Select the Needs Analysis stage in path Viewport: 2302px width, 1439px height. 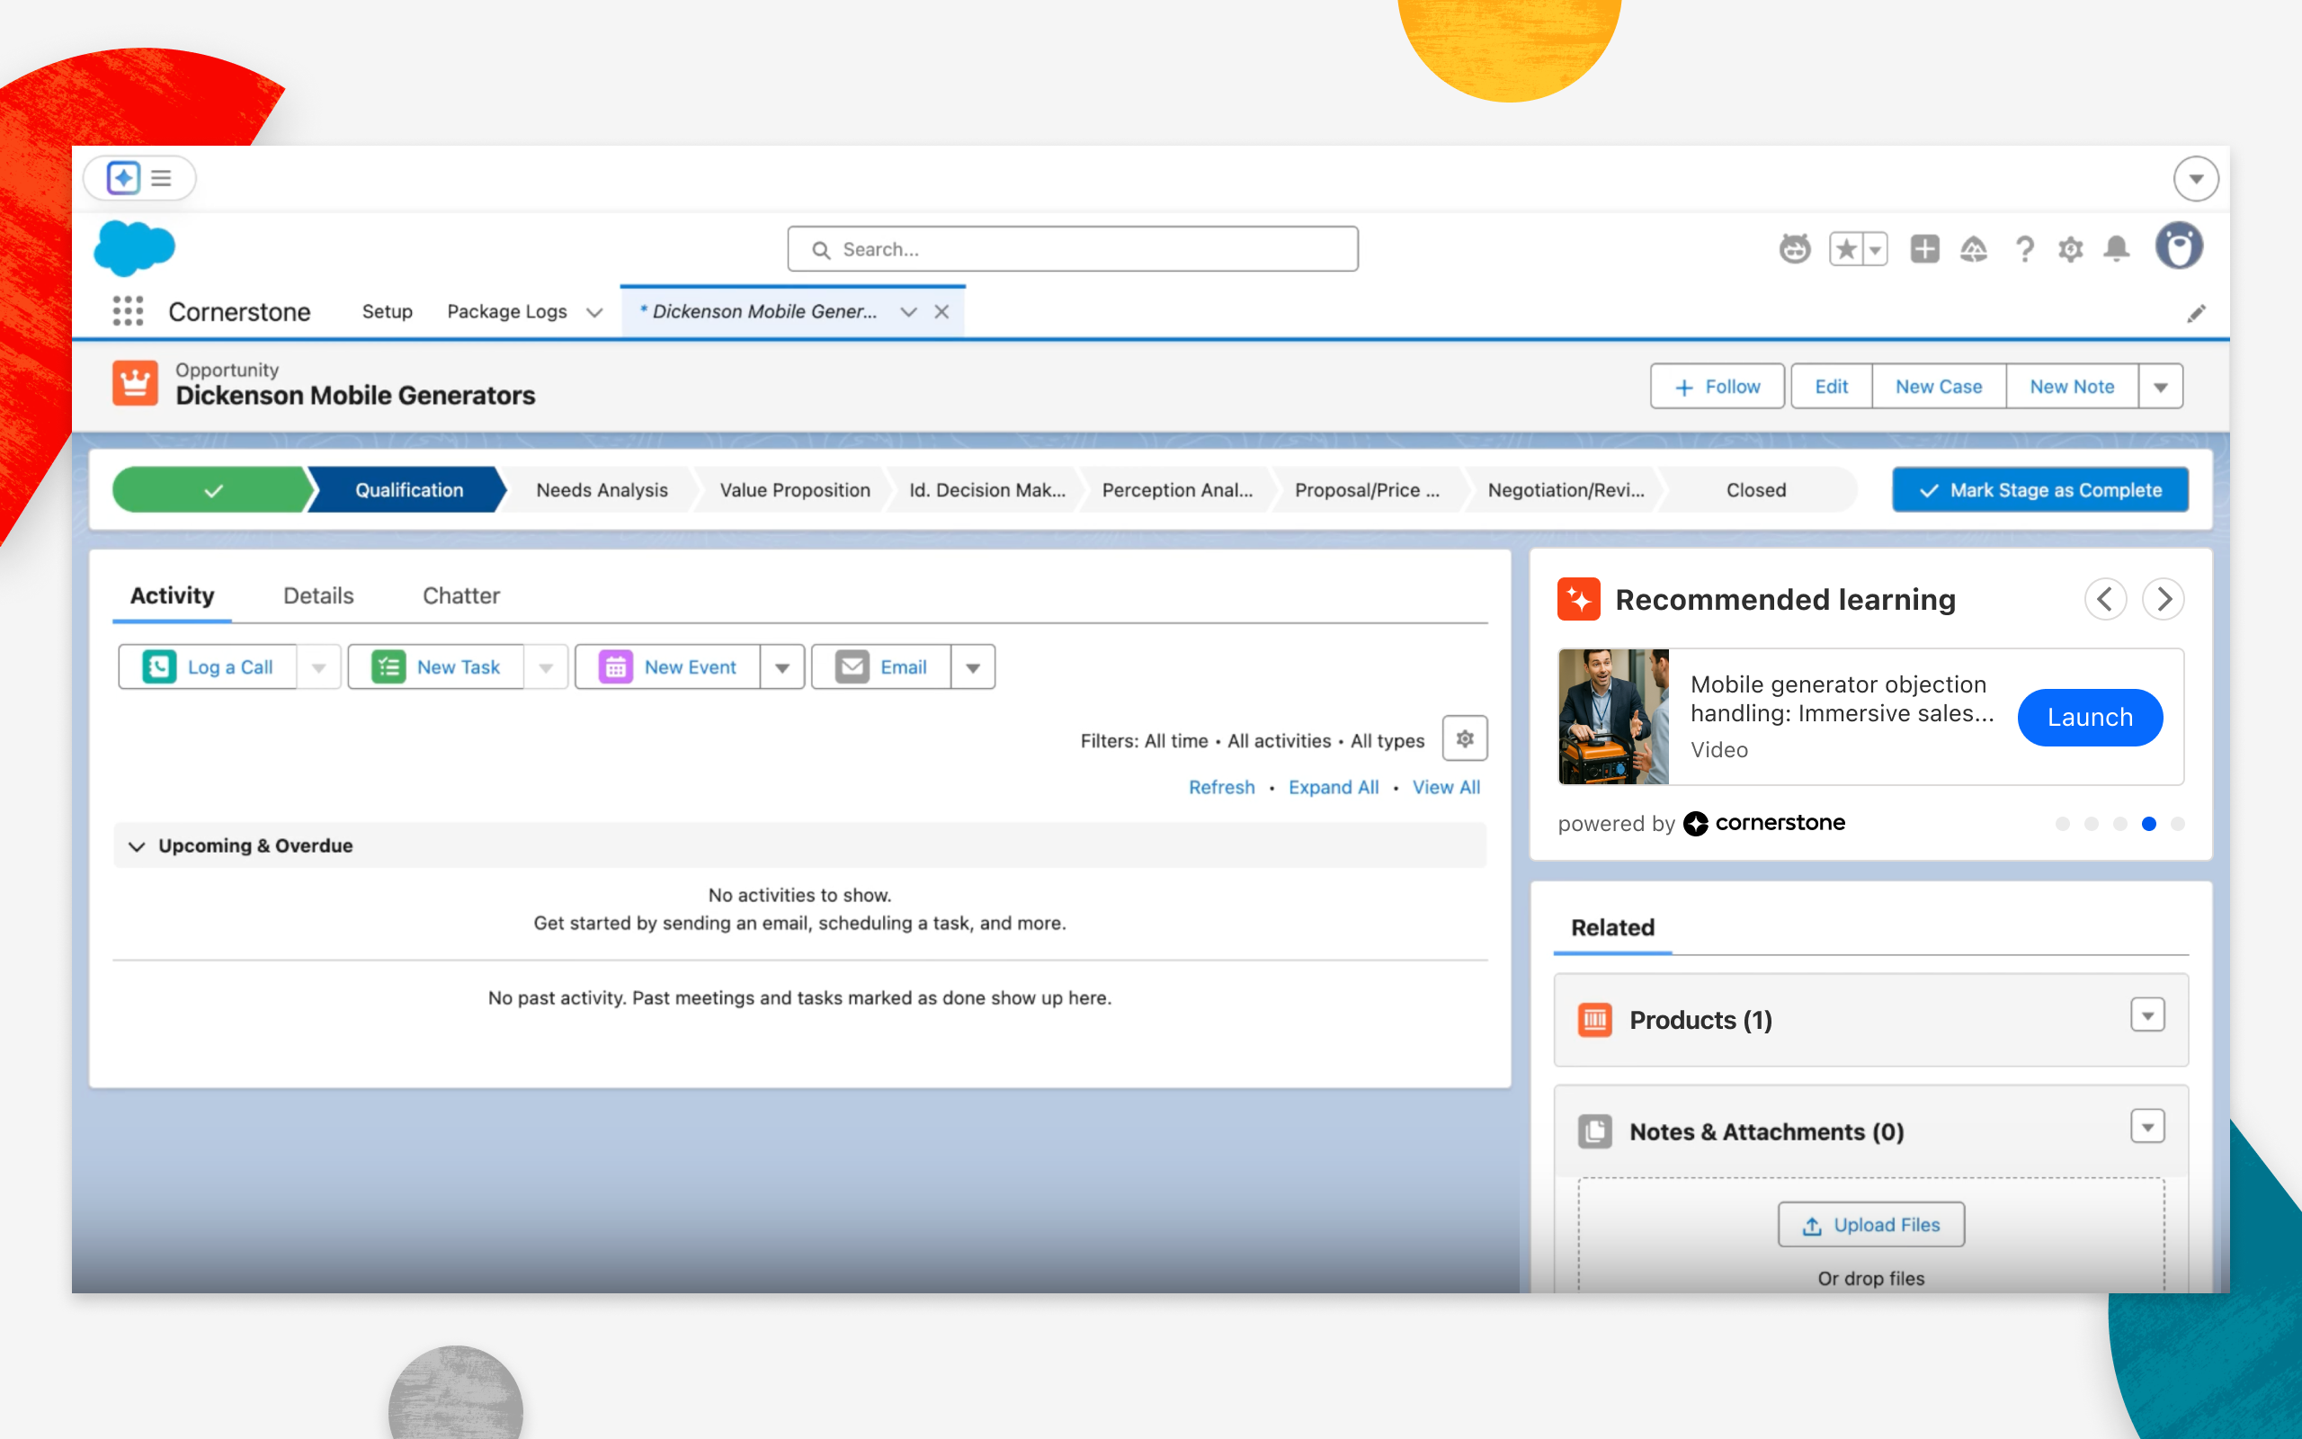(x=602, y=490)
